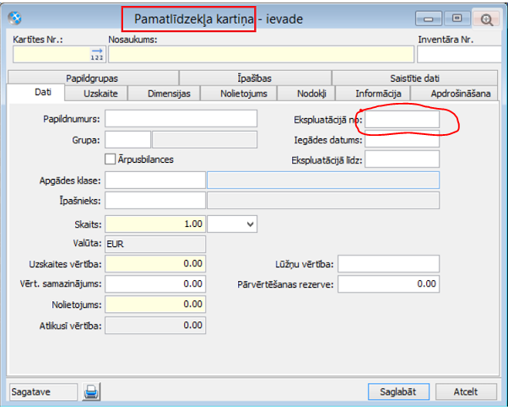Click the Apgādes klase code field
508x410 pixels.
click(x=155, y=180)
